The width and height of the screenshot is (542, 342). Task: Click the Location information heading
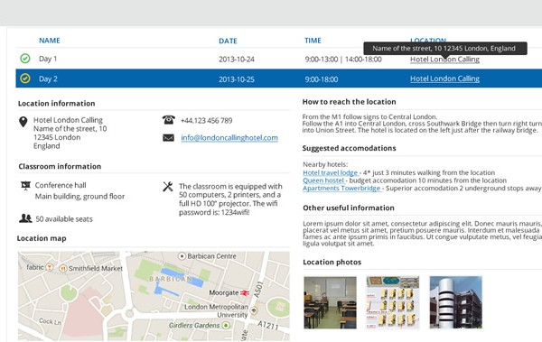pyautogui.click(x=56, y=103)
